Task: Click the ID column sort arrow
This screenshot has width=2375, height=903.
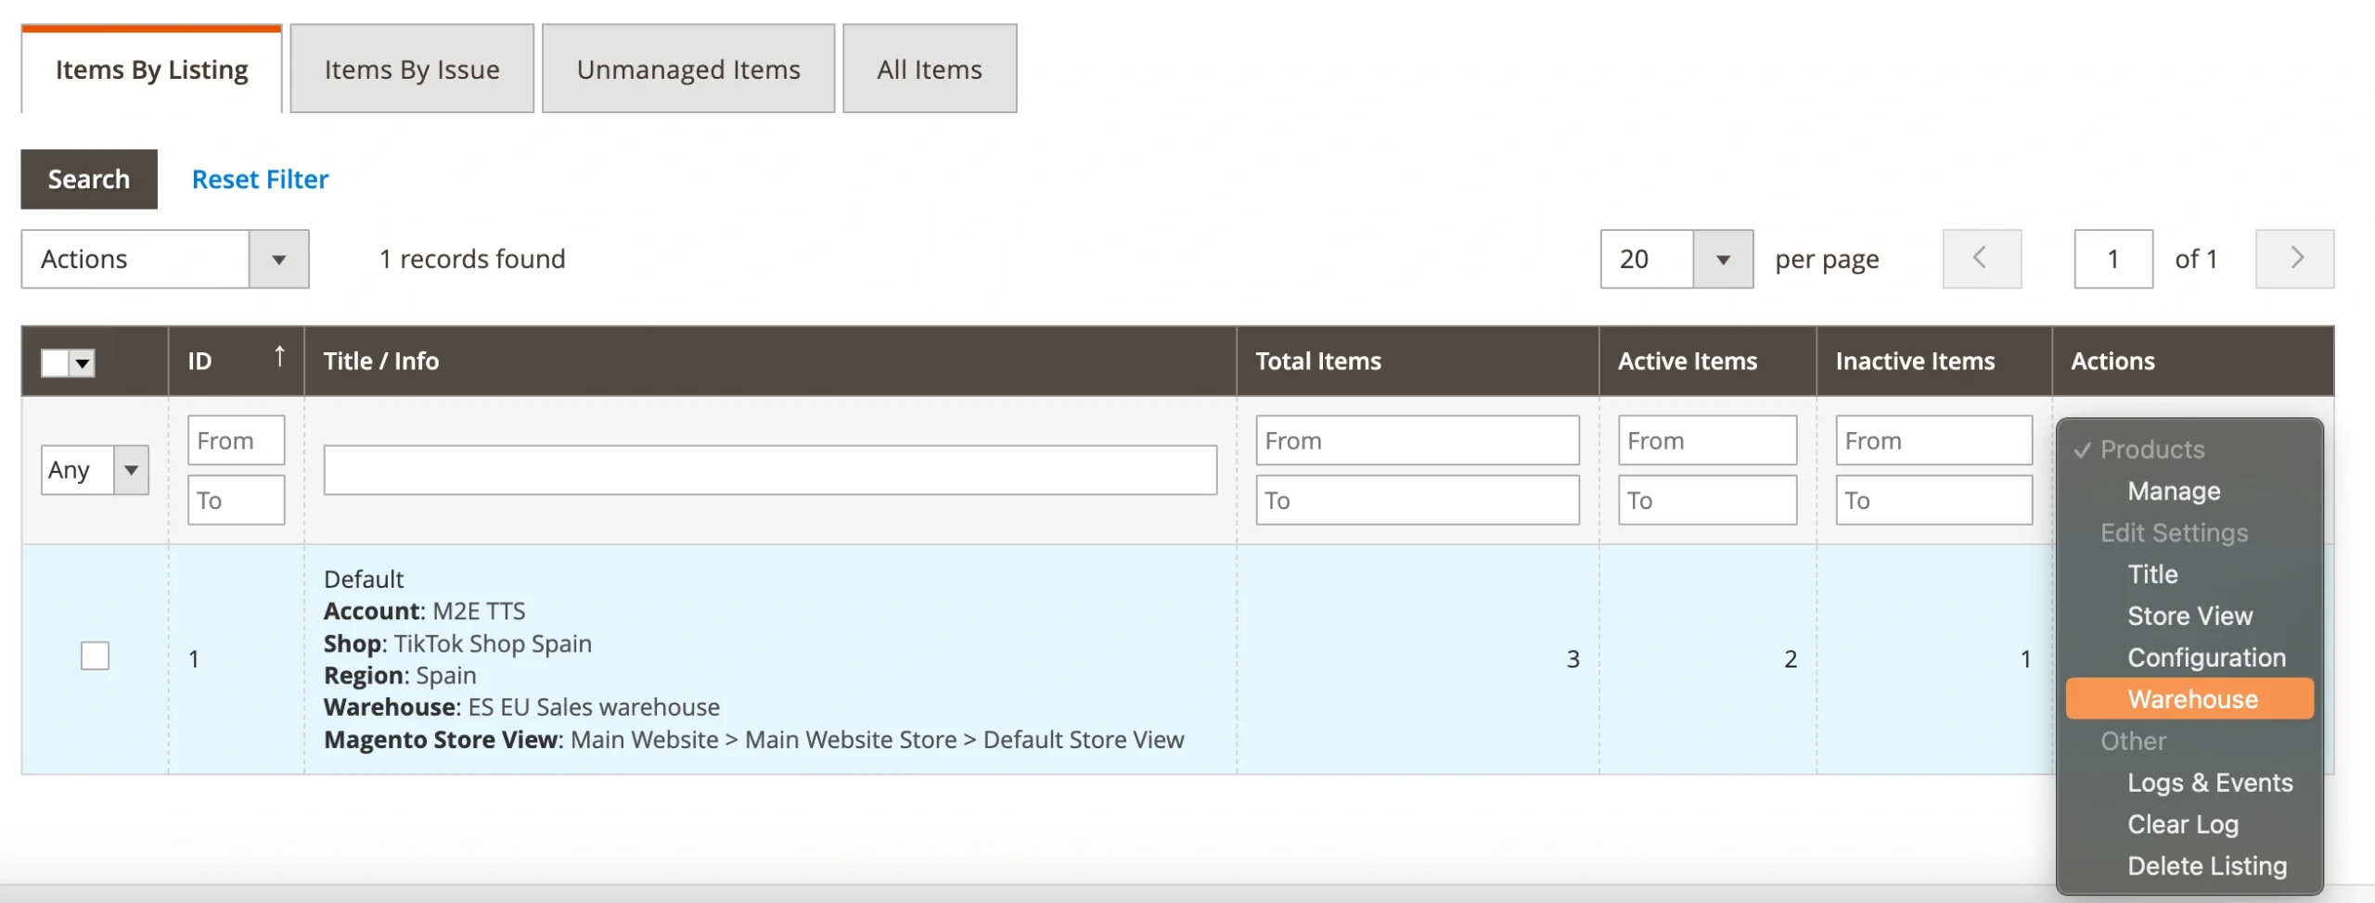Action: tap(279, 357)
